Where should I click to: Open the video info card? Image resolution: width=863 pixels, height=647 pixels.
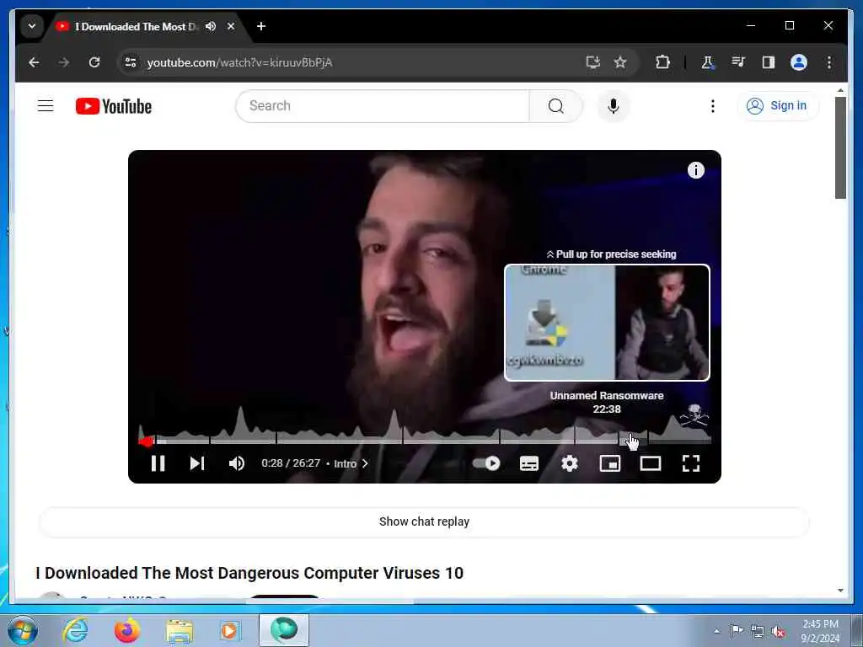(x=695, y=170)
